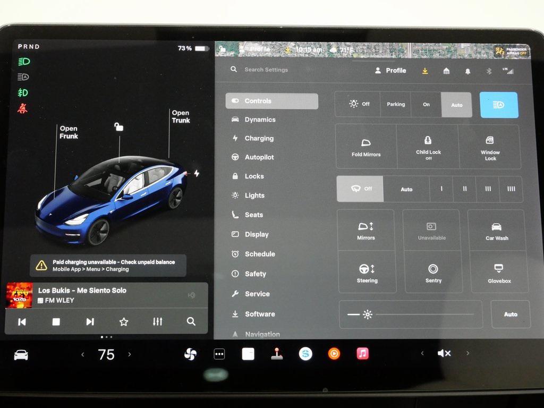
Task: Raise volume with right chevron
Action: click(x=467, y=353)
